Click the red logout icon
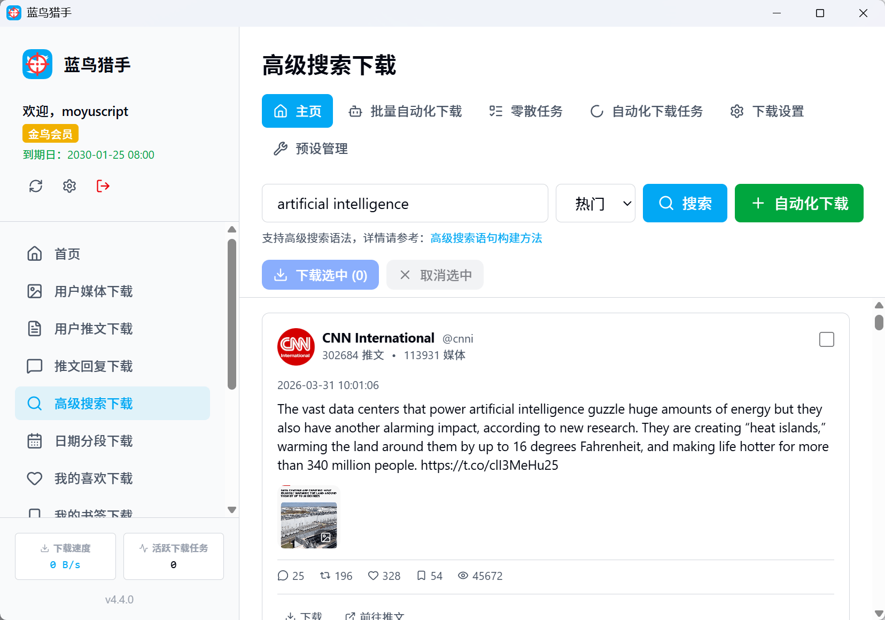 click(103, 186)
